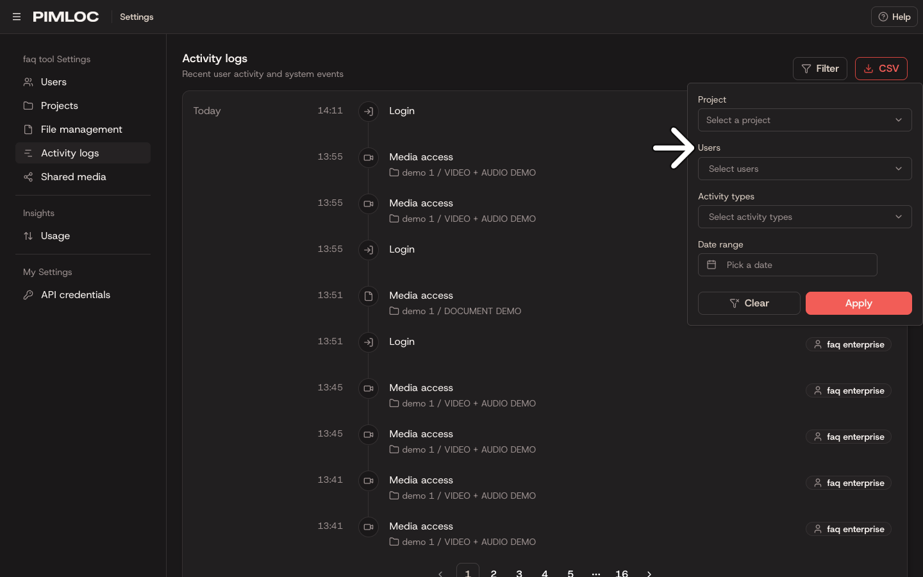Click the login icon at 14:11
The width and height of the screenshot is (923, 577).
[369, 112]
